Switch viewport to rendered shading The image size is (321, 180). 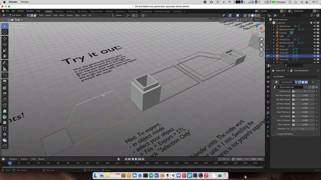click(x=259, y=15)
